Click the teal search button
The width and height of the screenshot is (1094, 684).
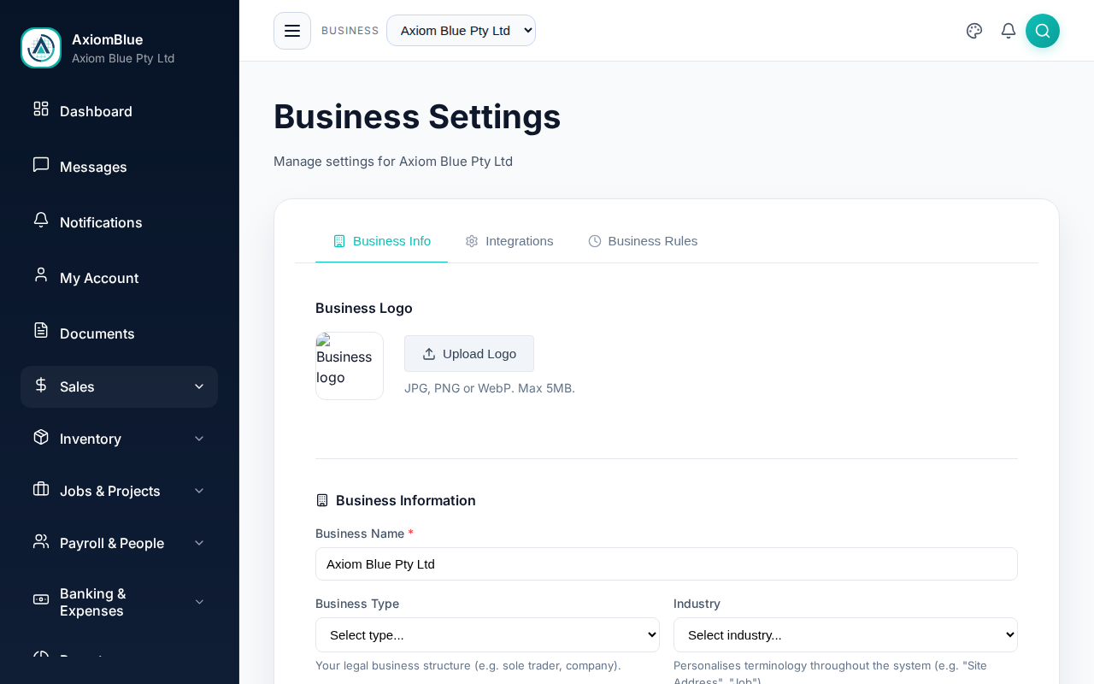pyautogui.click(x=1043, y=31)
